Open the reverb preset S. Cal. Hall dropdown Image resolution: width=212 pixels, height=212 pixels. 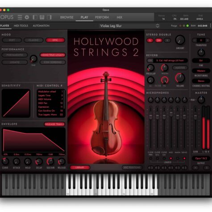click(x=170, y=61)
